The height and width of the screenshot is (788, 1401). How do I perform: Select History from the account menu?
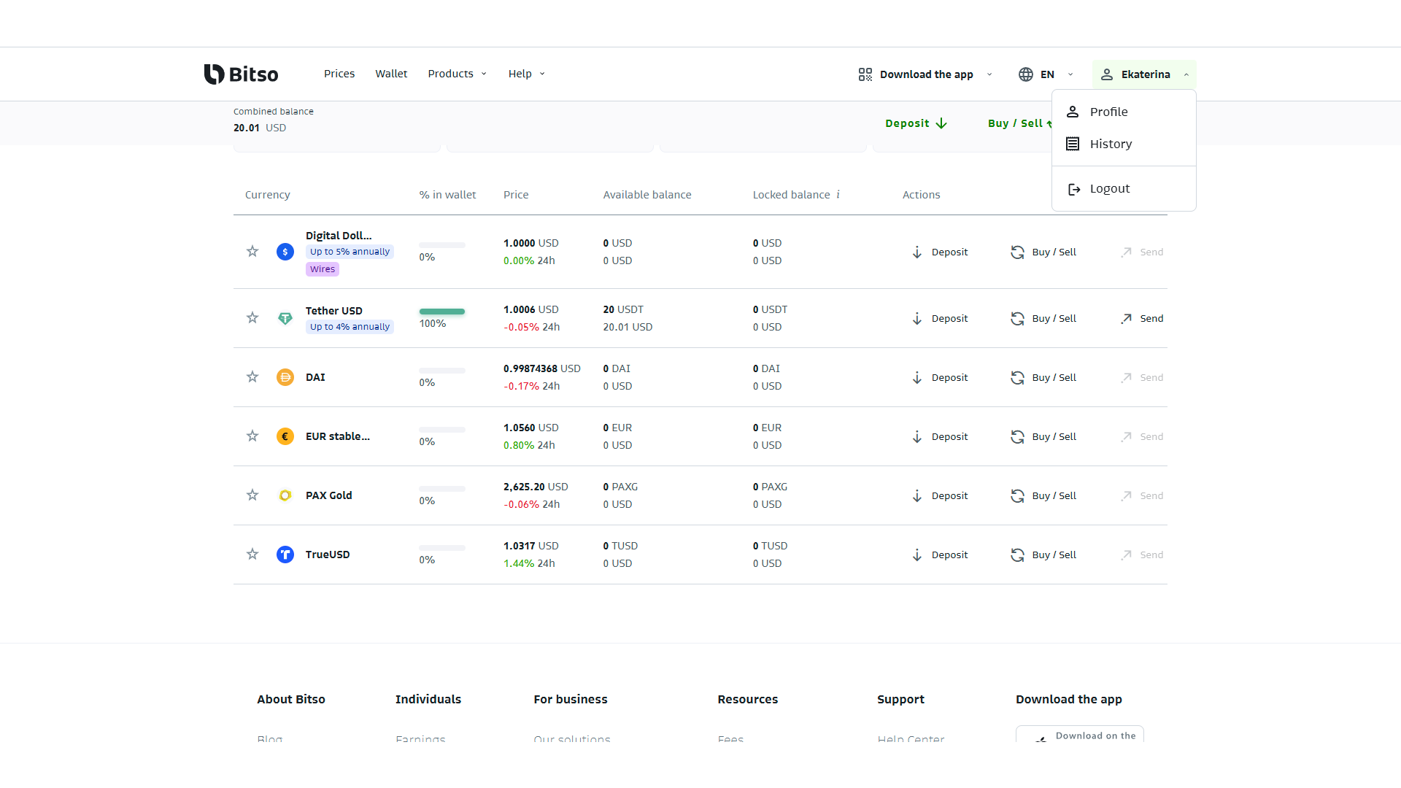click(x=1111, y=144)
